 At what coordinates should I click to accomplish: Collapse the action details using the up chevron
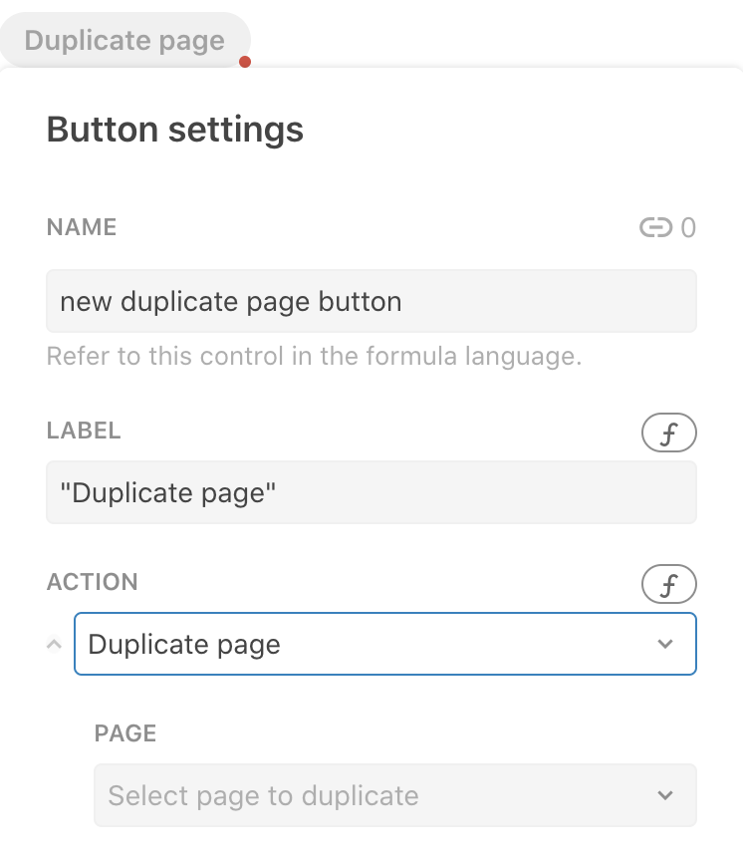tap(54, 644)
